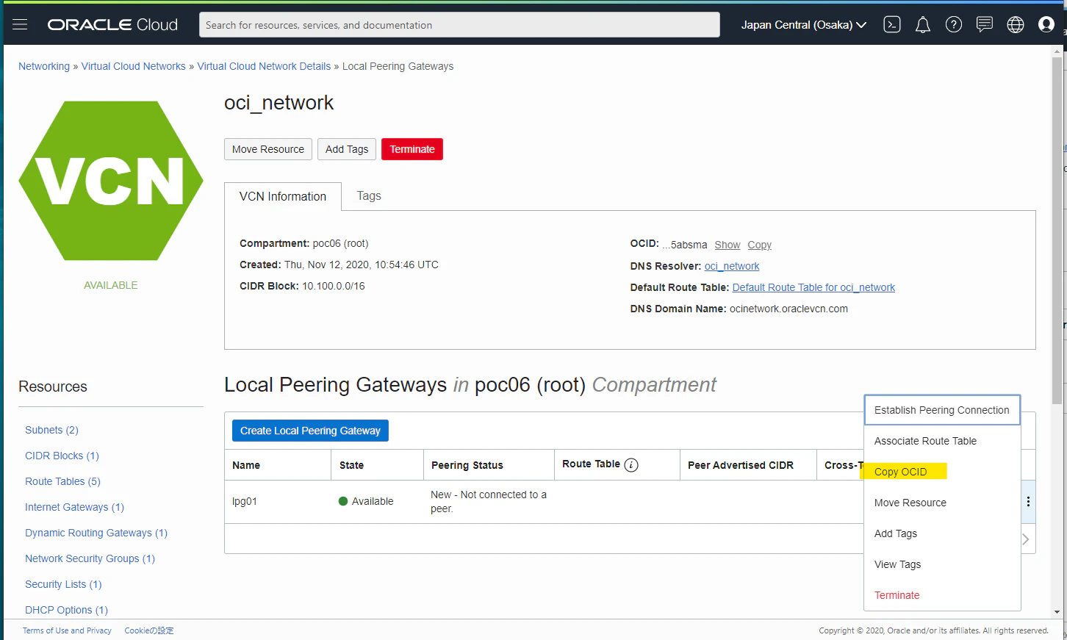The image size is (1067, 640).
Task: Open Internet Gateways (1) resource list
Action: [x=74, y=507]
